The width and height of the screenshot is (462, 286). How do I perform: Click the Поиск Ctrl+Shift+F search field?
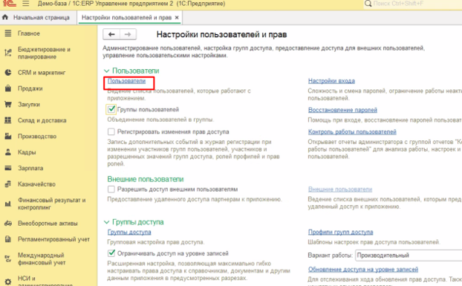pyautogui.click(x=413, y=4)
